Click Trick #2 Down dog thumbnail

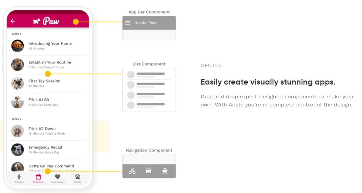click(18, 131)
